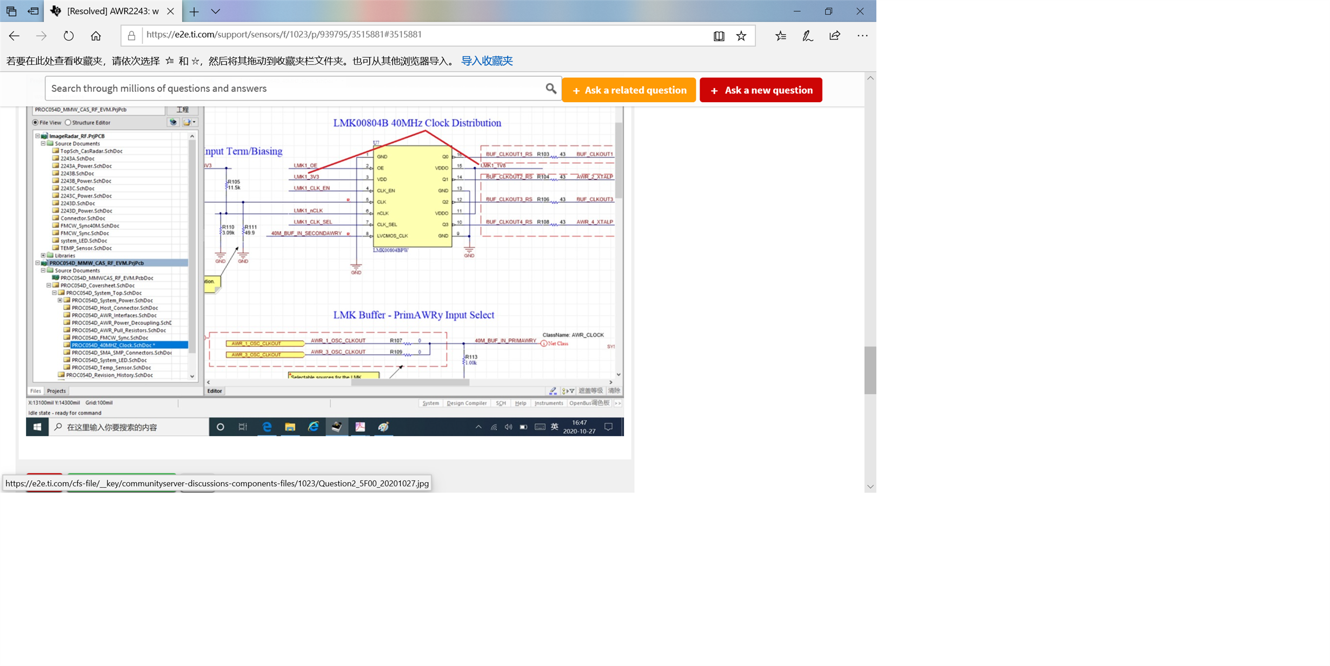Open the browser home page

click(x=96, y=36)
